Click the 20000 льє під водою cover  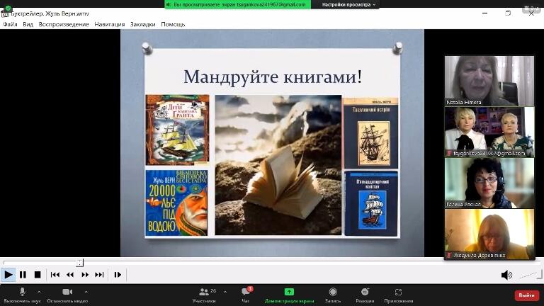point(176,203)
